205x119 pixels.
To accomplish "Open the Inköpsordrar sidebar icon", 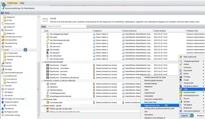I will click(2, 23).
